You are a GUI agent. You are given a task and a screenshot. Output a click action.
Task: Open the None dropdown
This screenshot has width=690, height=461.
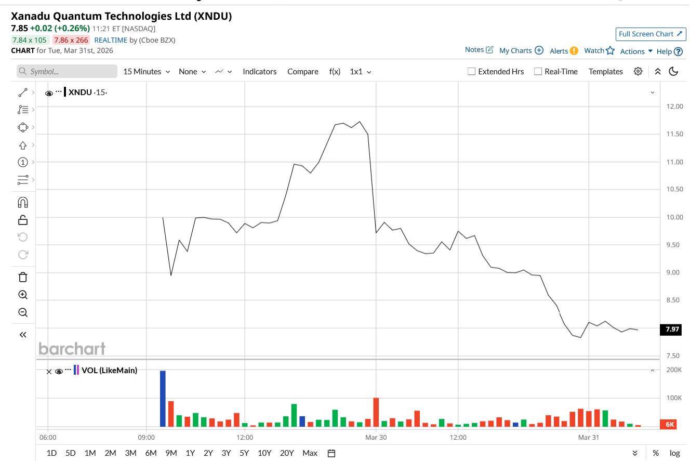[192, 72]
